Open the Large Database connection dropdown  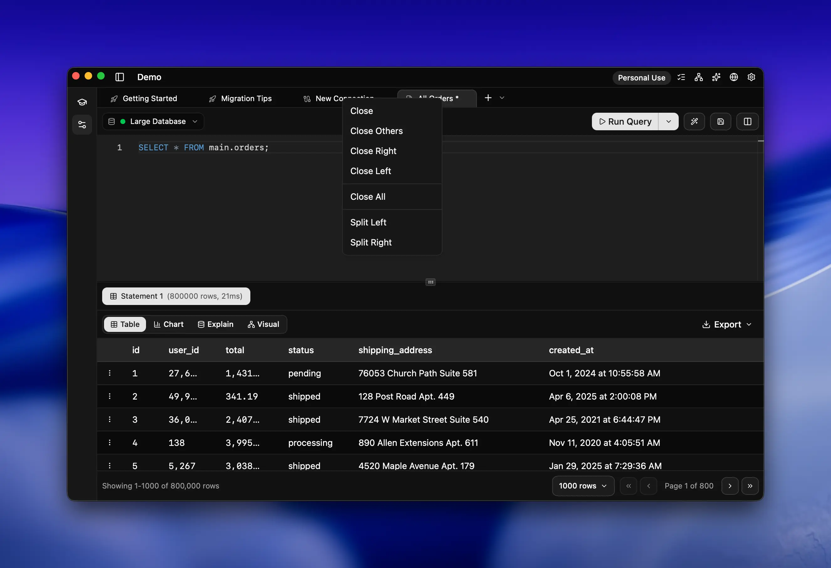(153, 121)
